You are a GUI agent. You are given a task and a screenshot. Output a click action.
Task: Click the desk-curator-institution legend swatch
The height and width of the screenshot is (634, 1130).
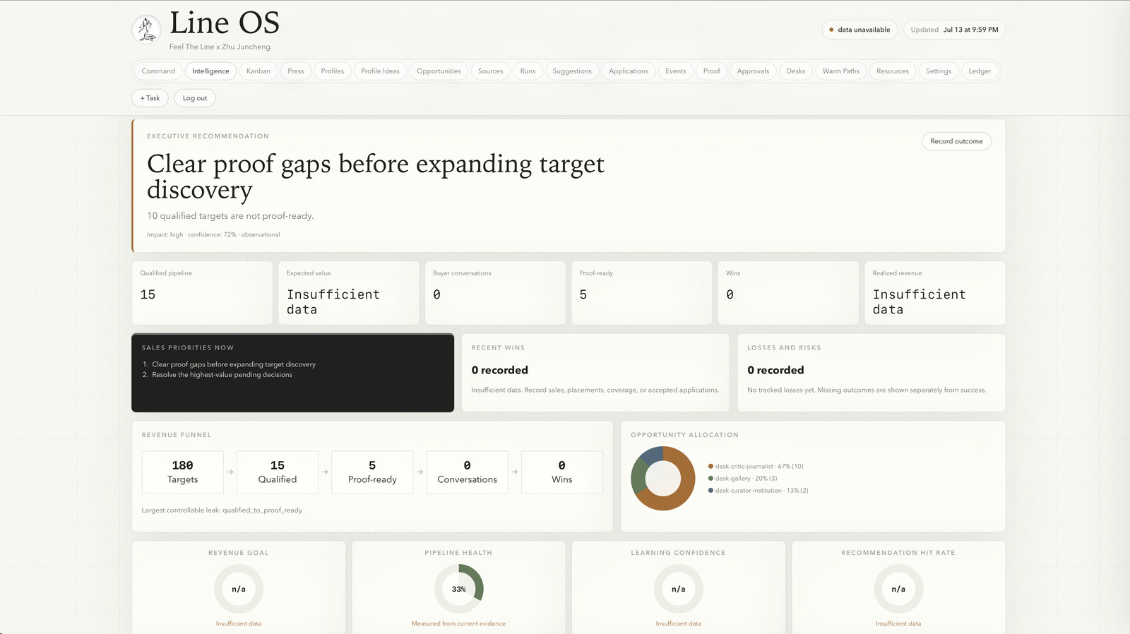pyautogui.click(x=710, y=491)
